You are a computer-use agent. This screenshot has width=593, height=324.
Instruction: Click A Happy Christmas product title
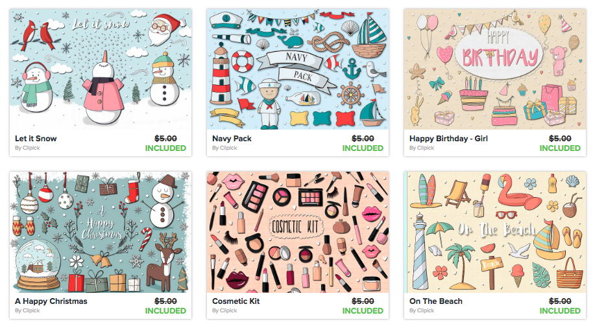pyautogui.click(x=51, y=301)
